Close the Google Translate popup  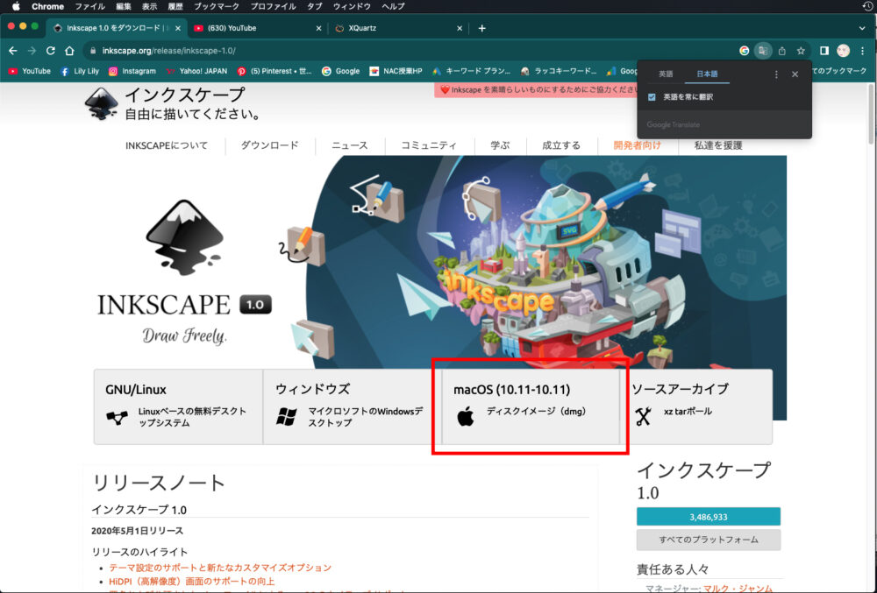tap(795, 74)
